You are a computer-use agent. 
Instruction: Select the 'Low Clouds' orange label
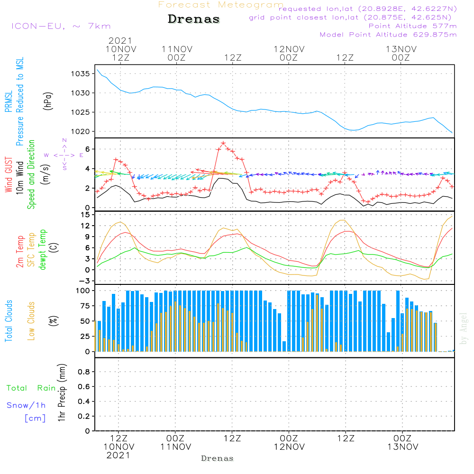click(x=31, y=321)
